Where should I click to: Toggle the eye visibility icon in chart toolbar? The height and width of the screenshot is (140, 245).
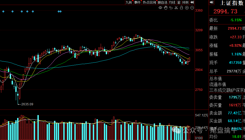160,8
